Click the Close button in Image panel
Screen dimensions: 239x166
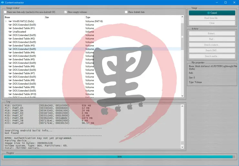tap(212, 23)
